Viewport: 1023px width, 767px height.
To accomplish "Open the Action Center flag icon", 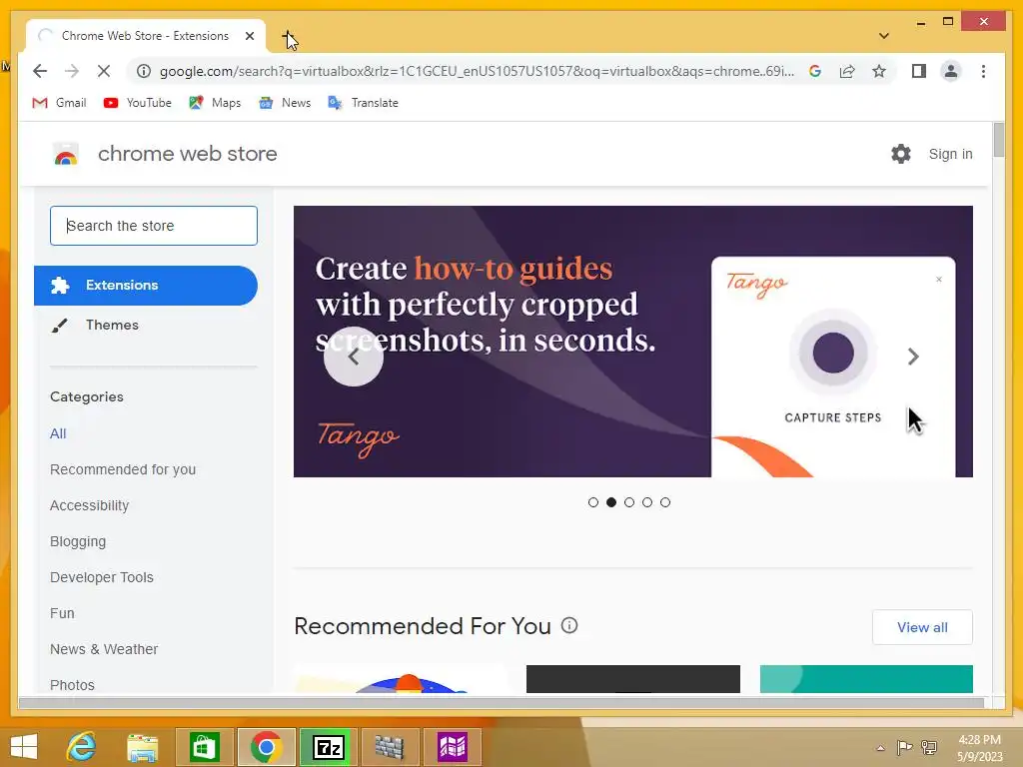I will pyautogui.click(x=904, y=747).
